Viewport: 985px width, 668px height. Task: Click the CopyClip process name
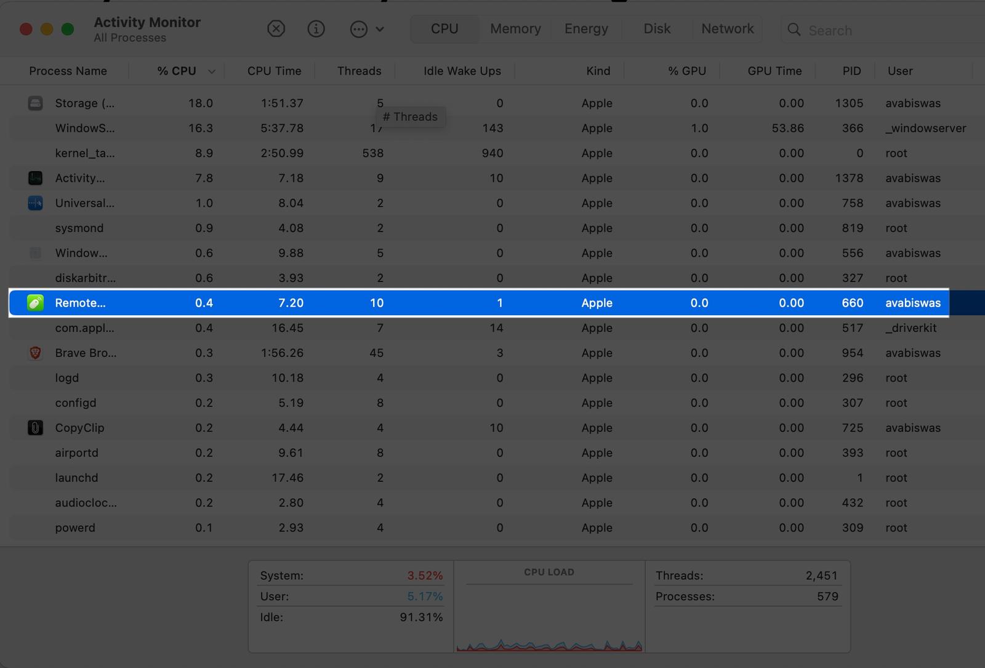coord(79,428)
